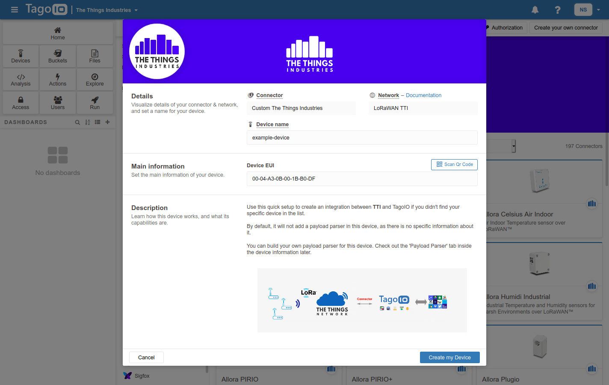Viewport: 609px width, 385px height.
Task: Open the Network Documentation link
Action: [423, 95]
